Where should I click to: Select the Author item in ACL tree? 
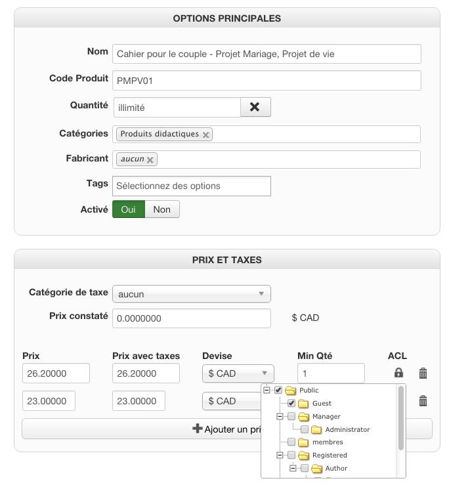335,468
